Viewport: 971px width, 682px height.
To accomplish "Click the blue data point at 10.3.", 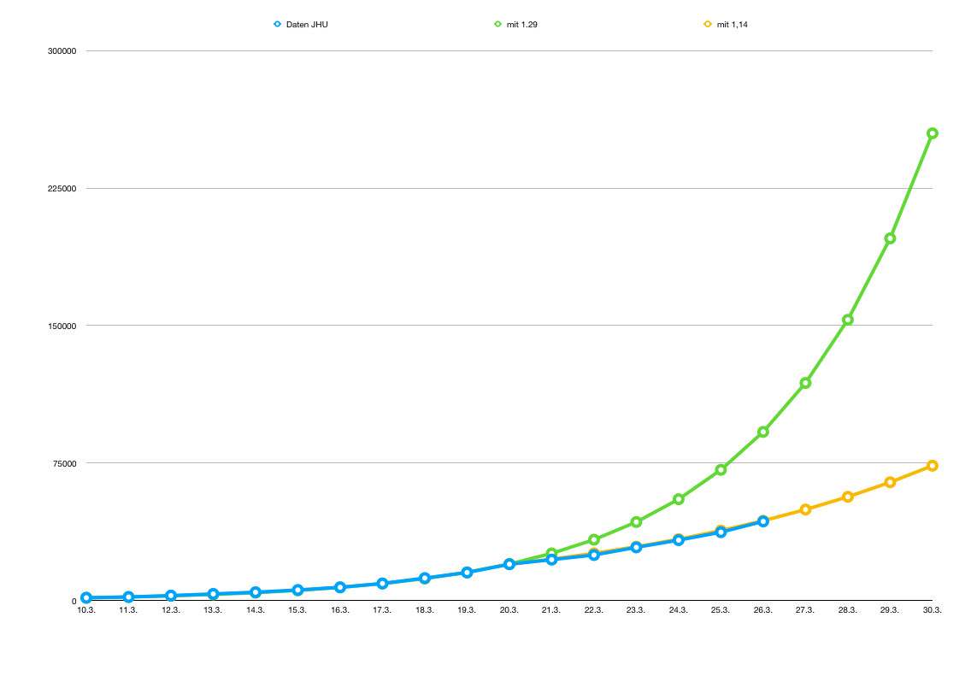I will click(86, 598).
